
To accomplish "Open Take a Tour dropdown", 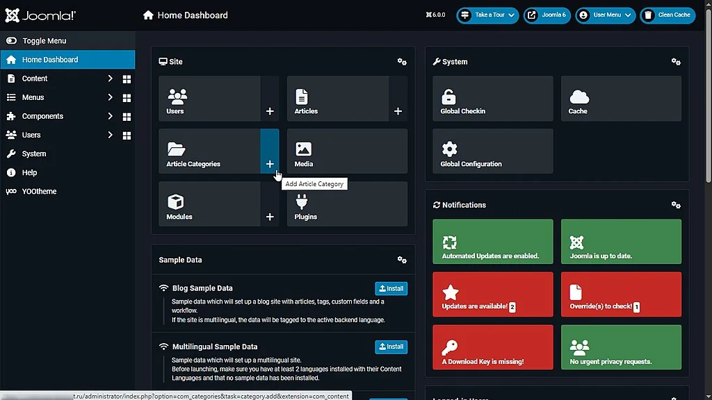I will coord(487,15).
